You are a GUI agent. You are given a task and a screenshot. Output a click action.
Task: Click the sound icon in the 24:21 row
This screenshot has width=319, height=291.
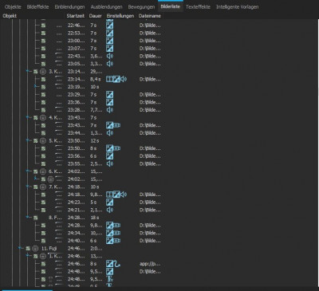pos(109,210)
